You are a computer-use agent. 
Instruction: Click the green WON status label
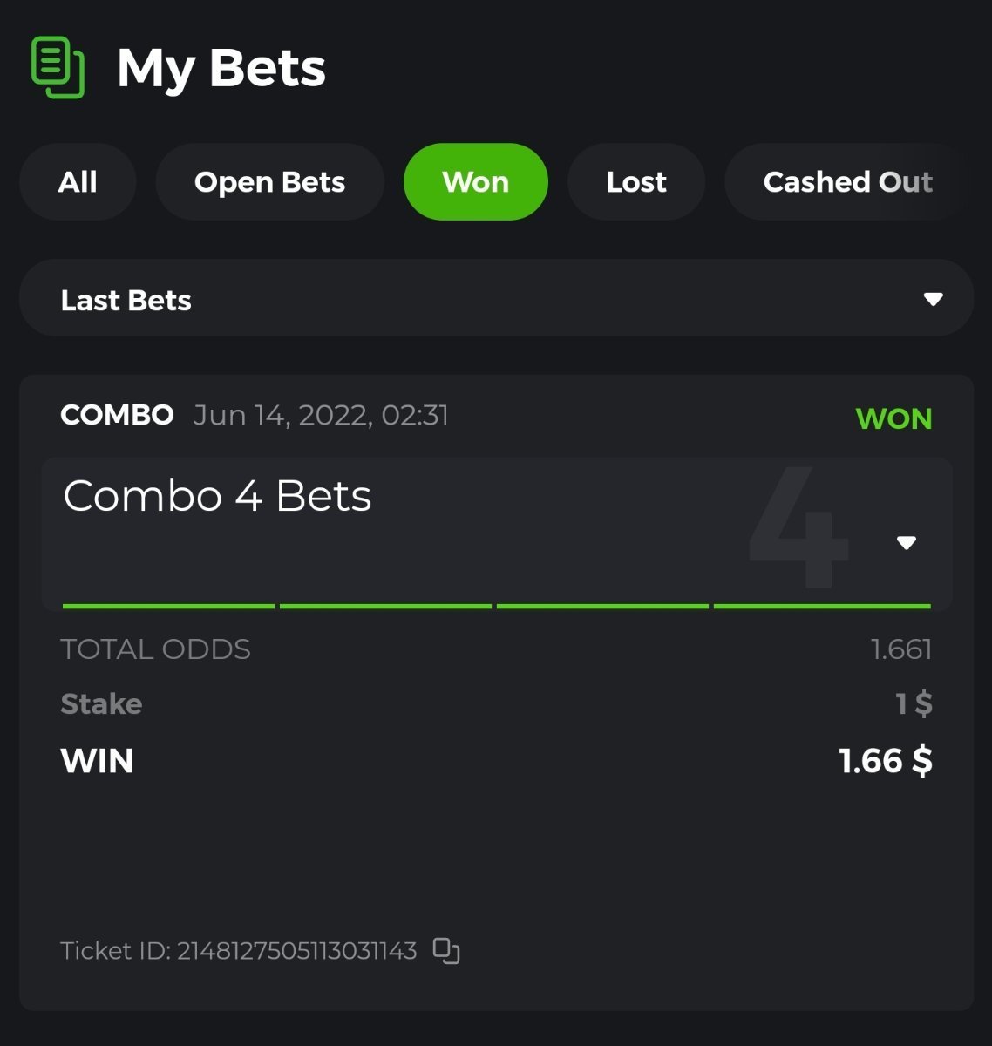pyautogui.click(x=894, y=419)
